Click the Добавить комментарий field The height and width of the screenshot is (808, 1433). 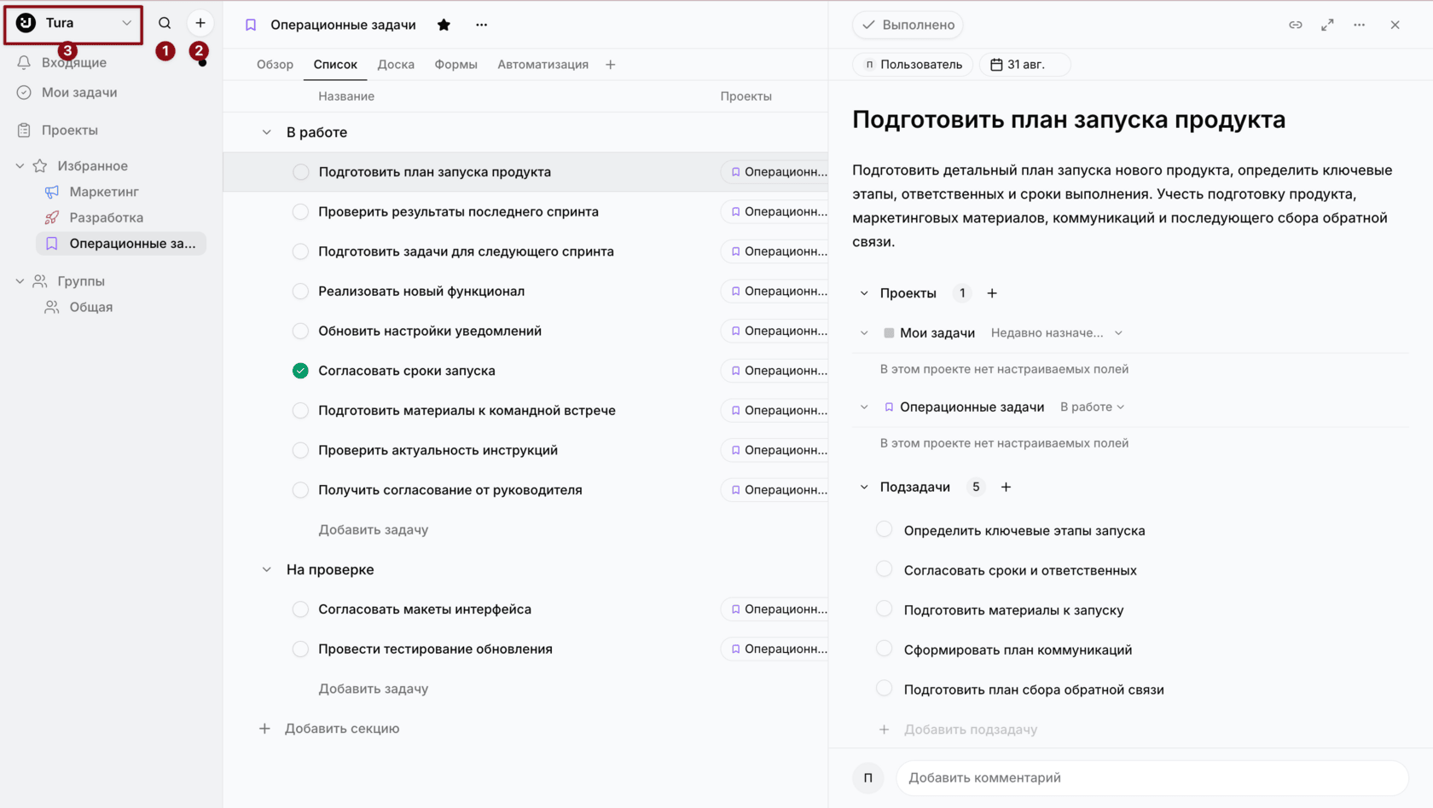pos(1152,777)
